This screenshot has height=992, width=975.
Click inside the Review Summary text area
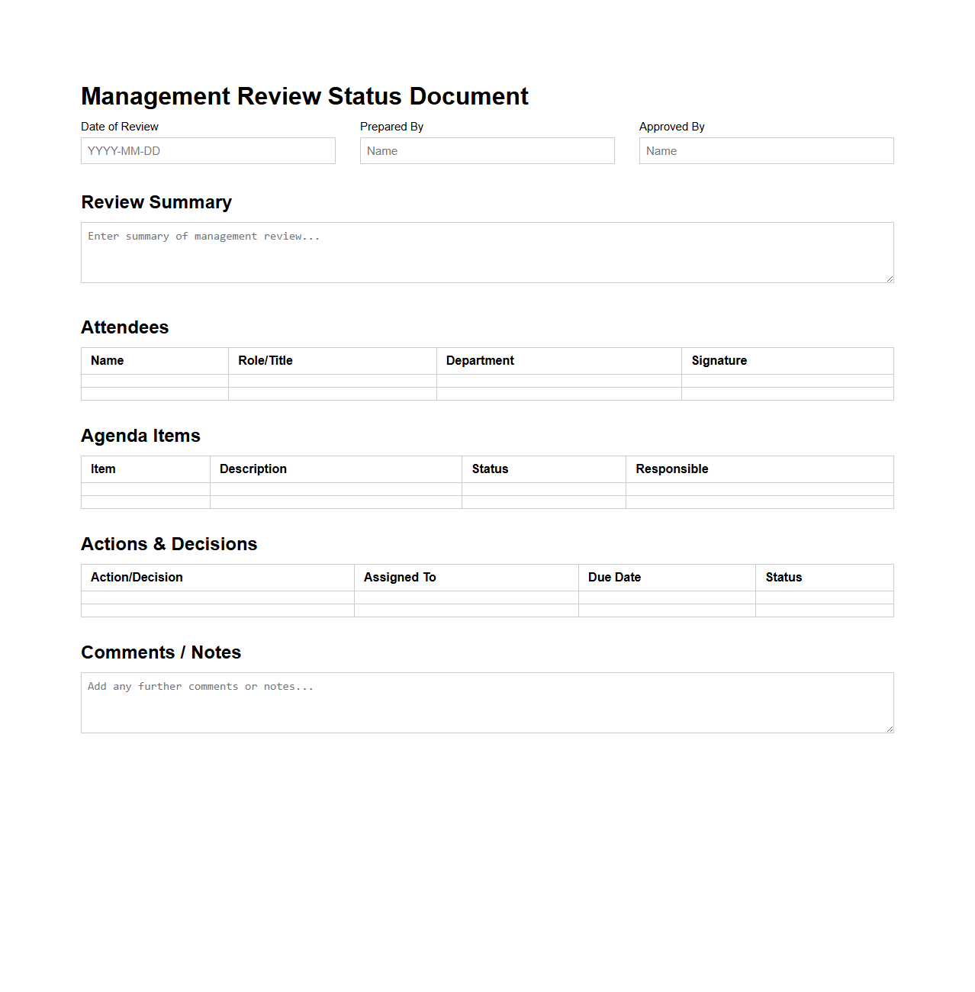point(487,252)
